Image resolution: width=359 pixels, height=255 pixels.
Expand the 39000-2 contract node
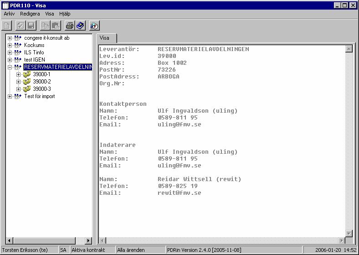[19, 82]
